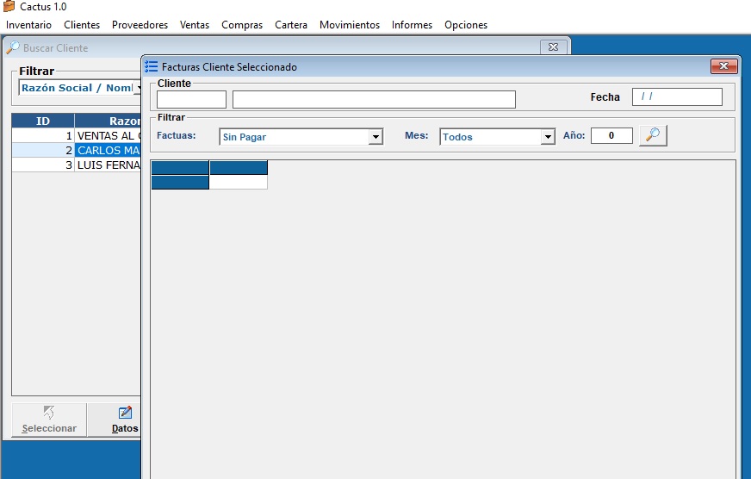Open the Cartera menu
Screen dimensions: 751x479
(x=291, y=25)
